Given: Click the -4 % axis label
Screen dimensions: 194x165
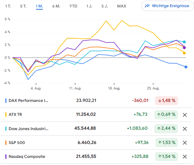Looking at the screenshot, I should (7, 83).
